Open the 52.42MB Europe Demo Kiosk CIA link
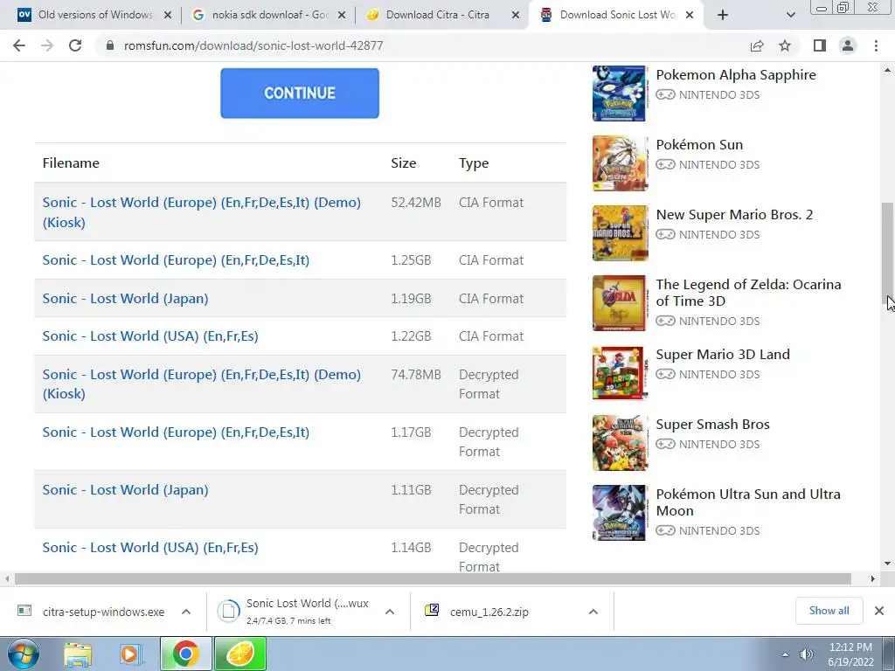This screenshot has width=895, height=671. click(x=202, y=212)
